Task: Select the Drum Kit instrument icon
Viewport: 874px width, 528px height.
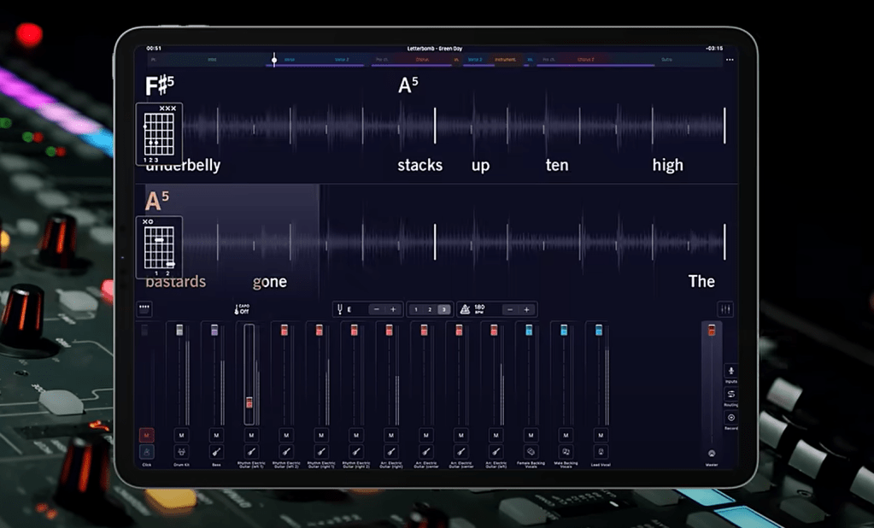Action: (180, 451)
